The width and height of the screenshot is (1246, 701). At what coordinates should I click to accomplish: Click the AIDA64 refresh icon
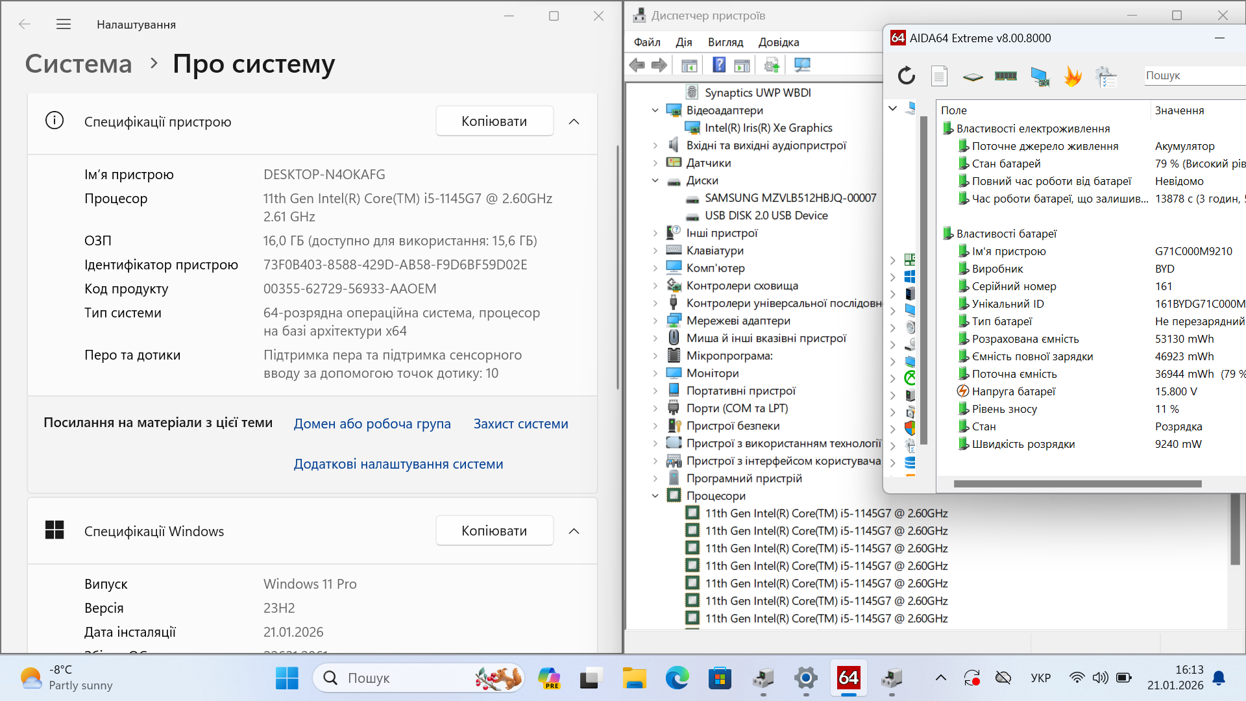907,76
